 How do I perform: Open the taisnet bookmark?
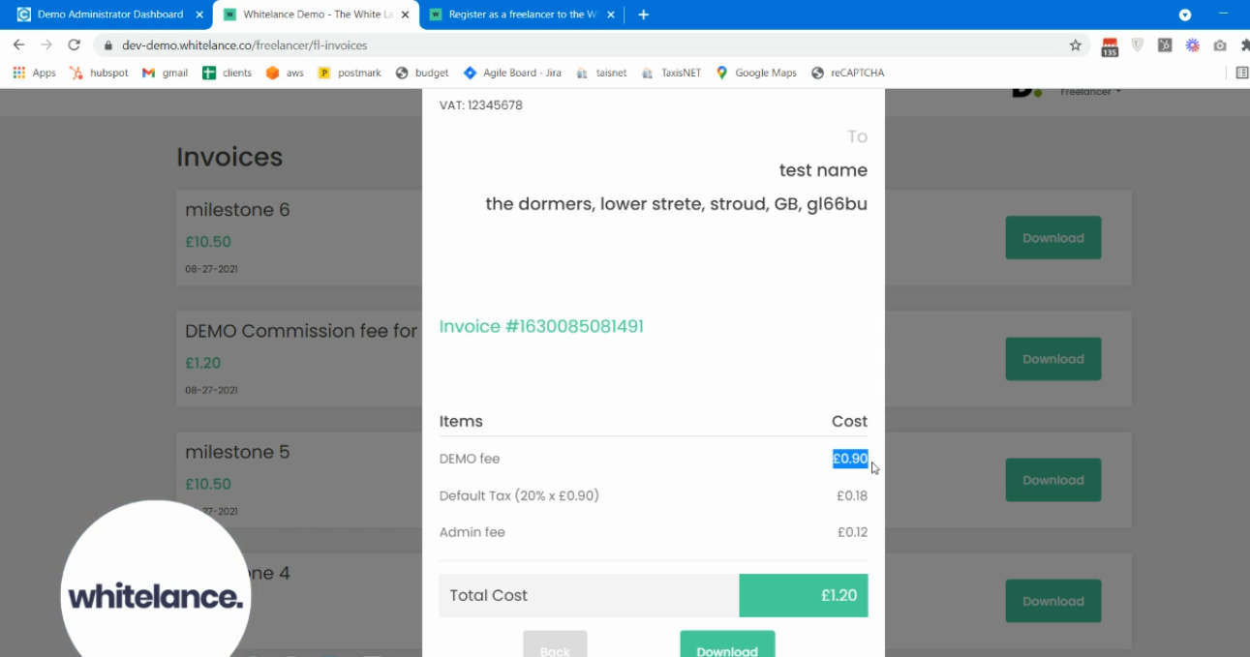click(601, 73)
